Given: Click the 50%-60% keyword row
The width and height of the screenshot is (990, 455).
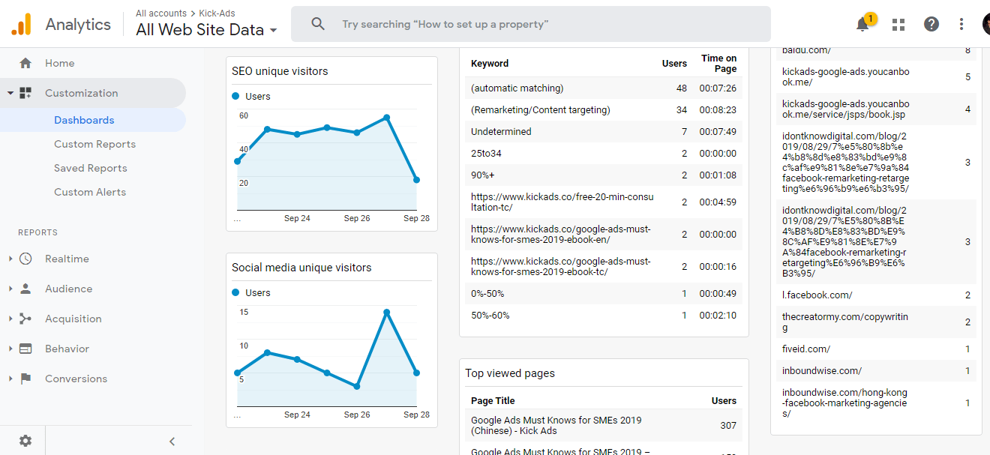Looking at the screenshot, I should pyautogui.click(x=604, y=316).
